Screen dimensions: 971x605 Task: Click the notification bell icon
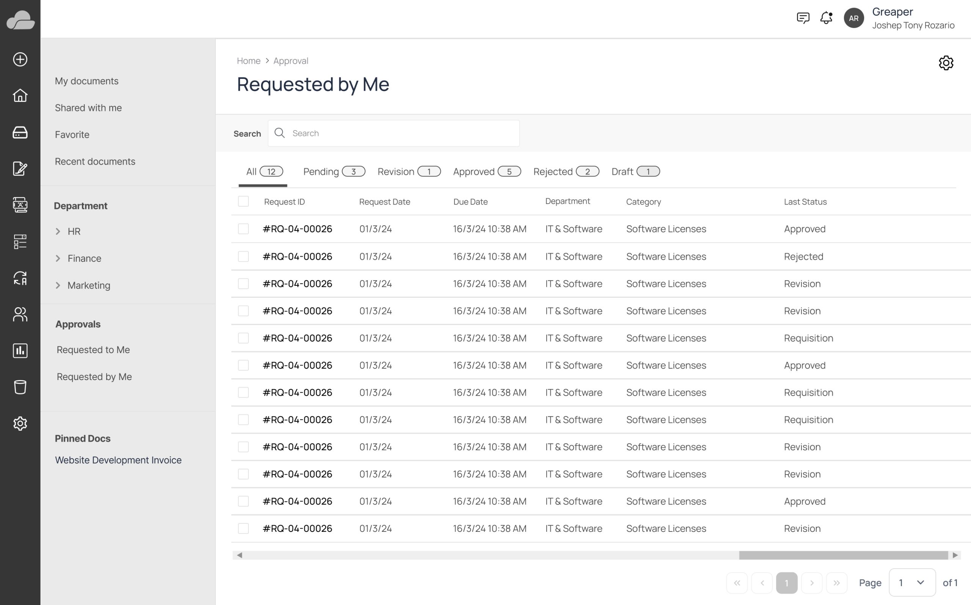(826, 18)
